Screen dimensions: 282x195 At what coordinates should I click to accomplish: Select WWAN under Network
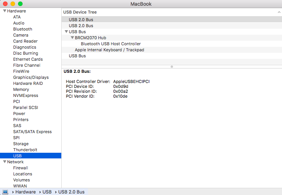pyautogui.click(x=20, y=186)
